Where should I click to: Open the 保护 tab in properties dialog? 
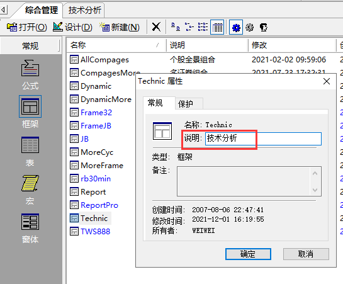[x=186, y=104]
